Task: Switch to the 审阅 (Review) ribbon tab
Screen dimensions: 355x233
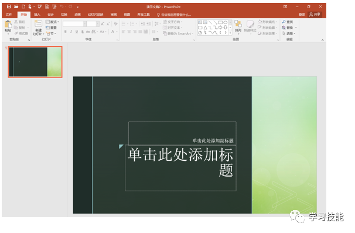Action: 114,15
